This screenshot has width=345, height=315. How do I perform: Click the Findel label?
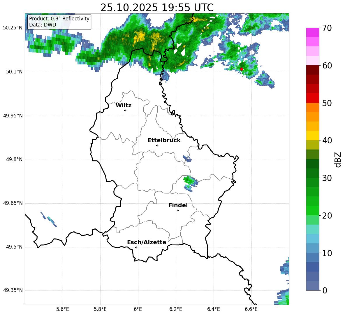(178, 205)
